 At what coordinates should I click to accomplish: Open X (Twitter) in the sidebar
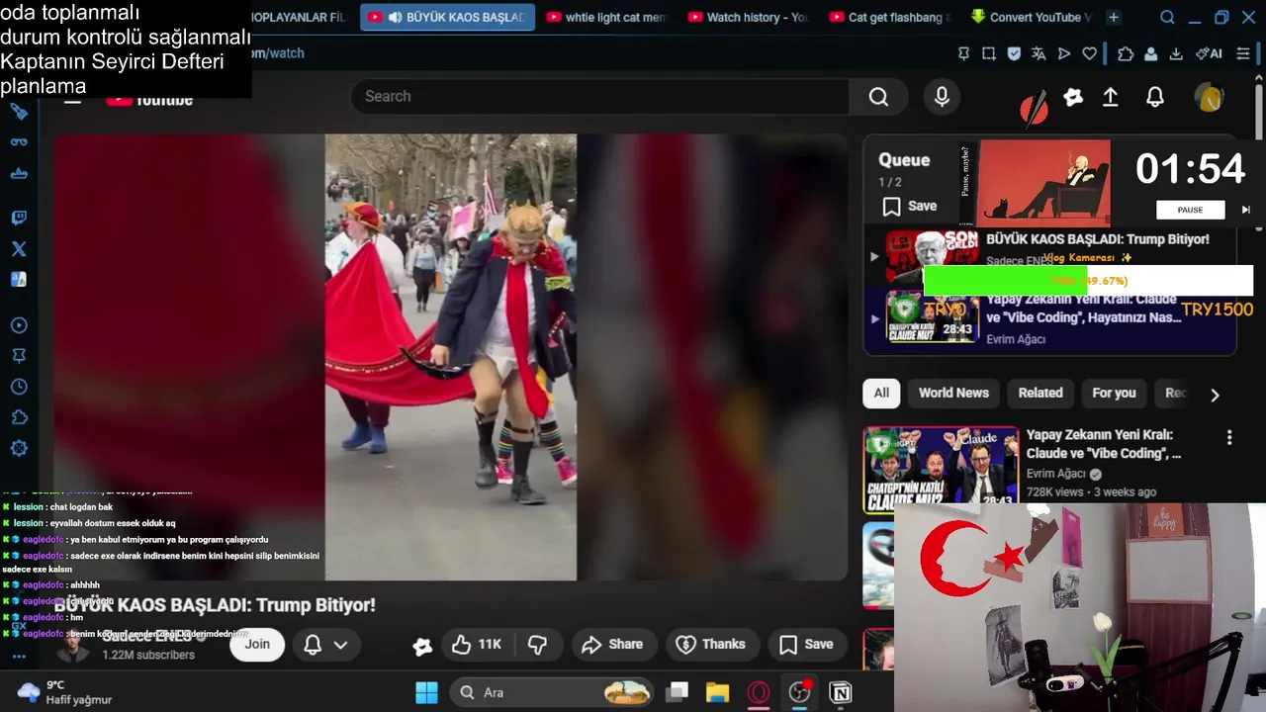[x=19, y=249]
